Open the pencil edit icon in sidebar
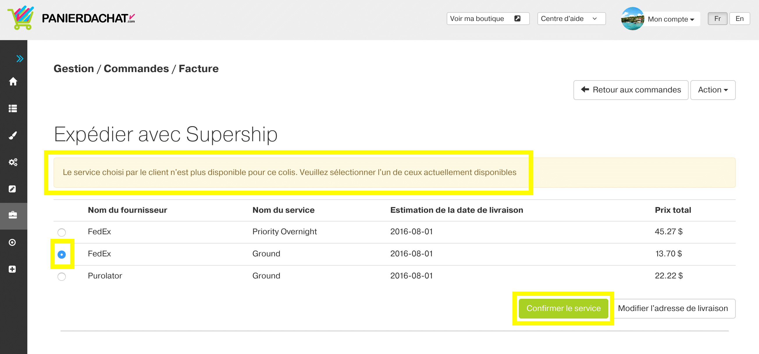Screen dimensions: 759x354 point(13,189)
